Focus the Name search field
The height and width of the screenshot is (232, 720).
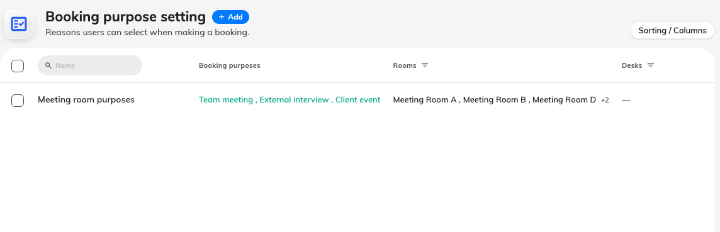click(90, 65)
